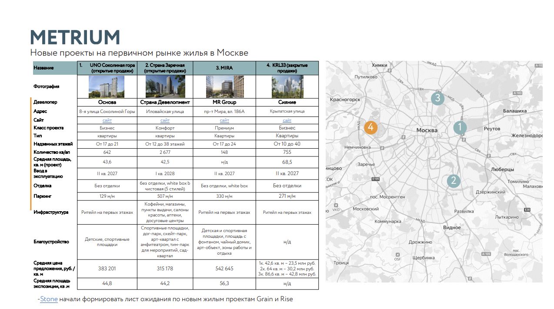Click the project class cell 'Комфорт'

(165, 128)
